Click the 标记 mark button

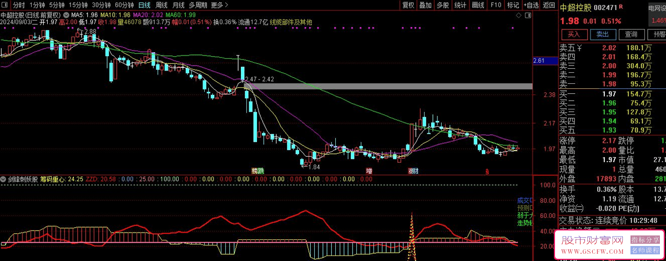click(x=513, y=5)
